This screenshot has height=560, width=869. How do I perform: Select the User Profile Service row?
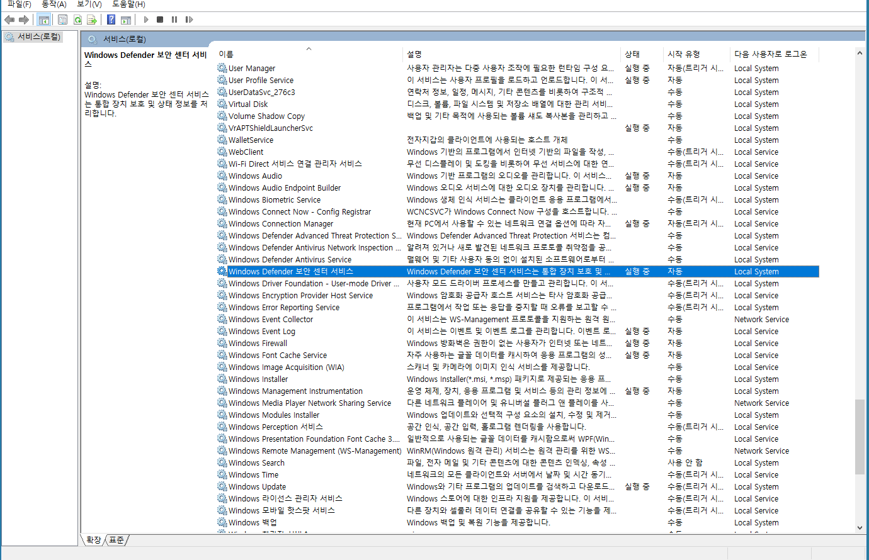point(518,80)
